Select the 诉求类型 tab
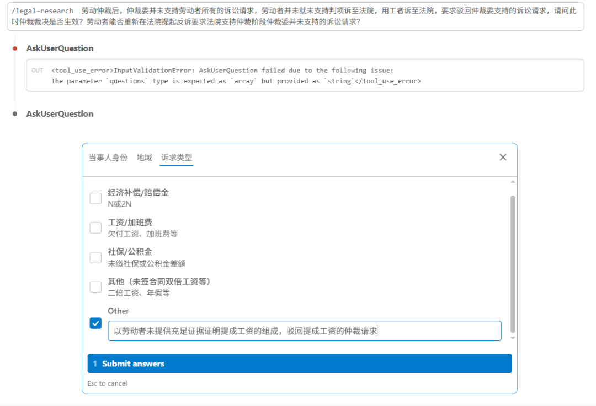 click(177, 158)
